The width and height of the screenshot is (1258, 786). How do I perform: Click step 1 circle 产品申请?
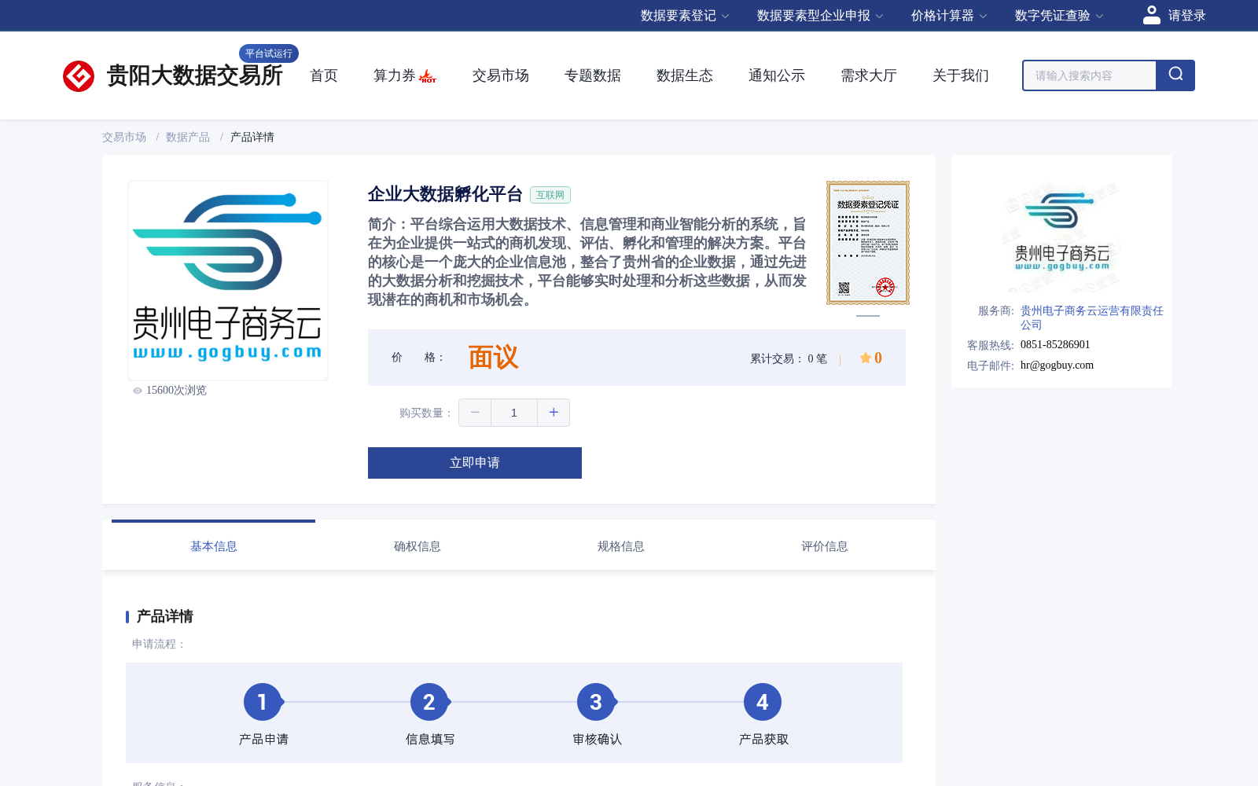(263, 702)
